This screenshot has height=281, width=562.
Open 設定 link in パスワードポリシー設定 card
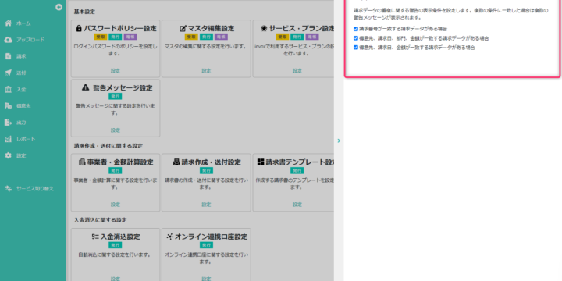pyautogui.click(x=116, y=70)
